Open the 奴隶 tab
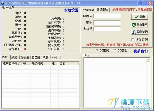The width and height of the screenshot is (154, 111). [46, 57]
